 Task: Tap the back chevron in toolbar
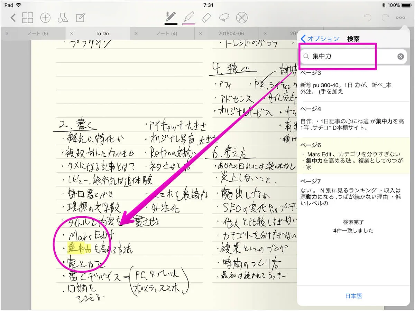click(x=13, y=18)
